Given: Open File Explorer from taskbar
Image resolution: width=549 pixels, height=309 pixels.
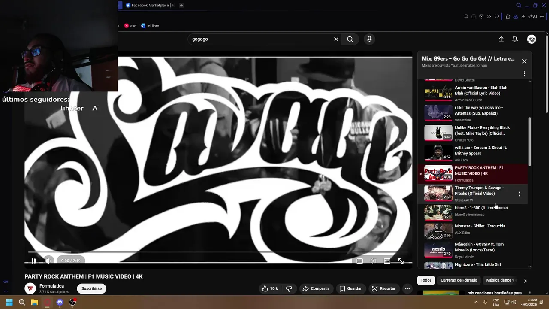Looking at the screenshot, I should 34,302.
